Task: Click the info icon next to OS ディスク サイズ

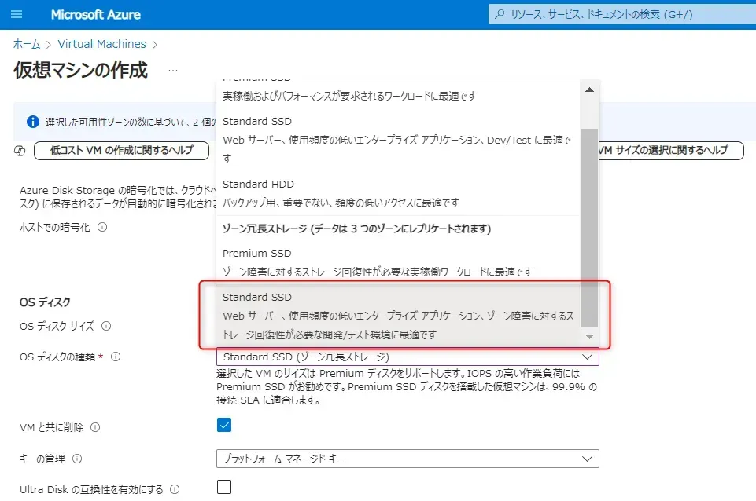Action: tap(106, 326)
